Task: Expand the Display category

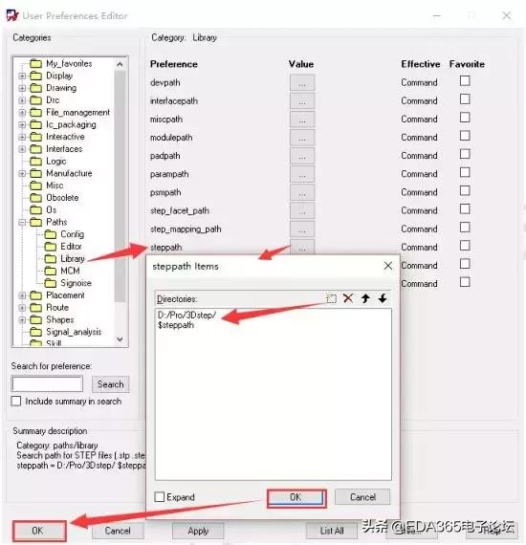Action: click(22, 76)
